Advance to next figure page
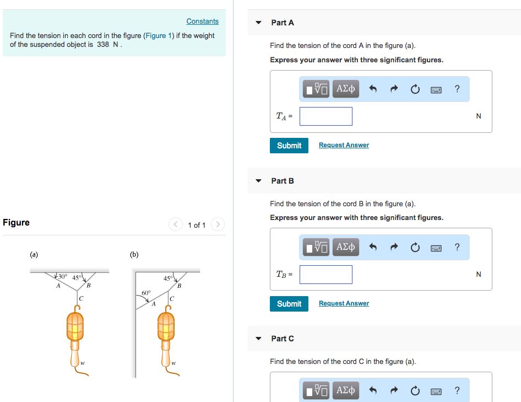 tap(218, 224)
